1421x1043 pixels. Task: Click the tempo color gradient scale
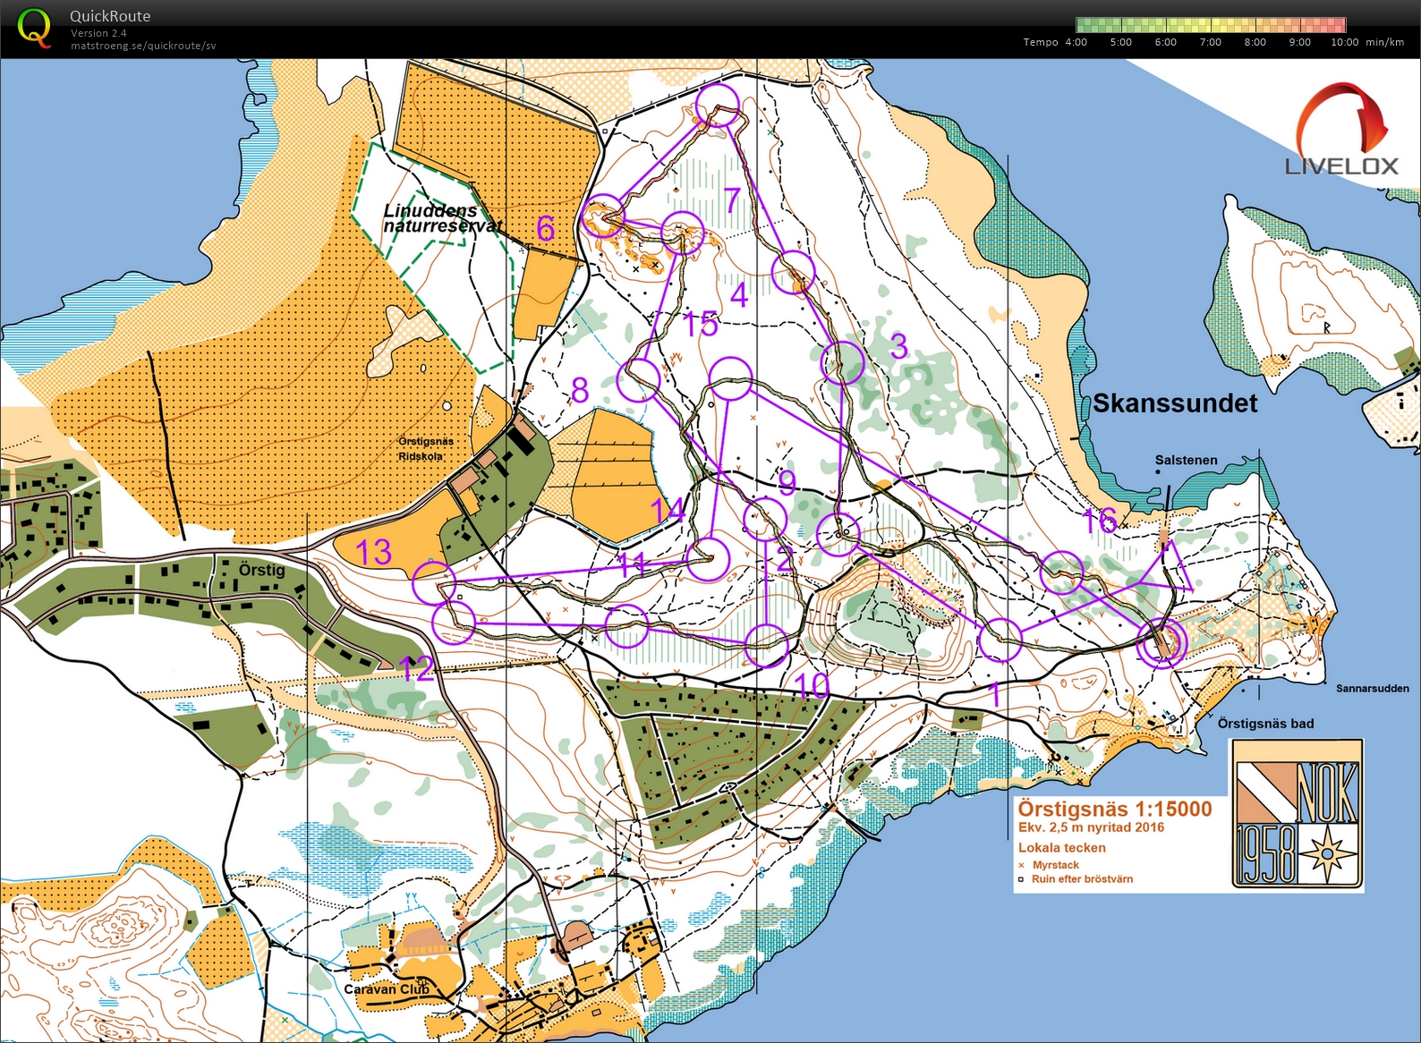coord(1211,25)
